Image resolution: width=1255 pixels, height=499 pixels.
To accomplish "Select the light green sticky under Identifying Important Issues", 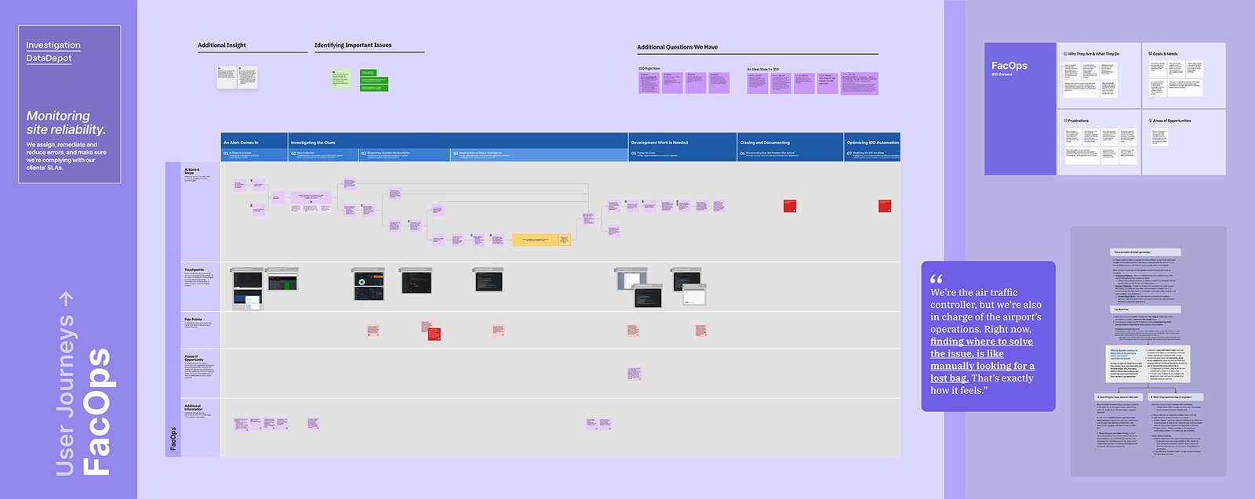I will [x=340, y=79].
